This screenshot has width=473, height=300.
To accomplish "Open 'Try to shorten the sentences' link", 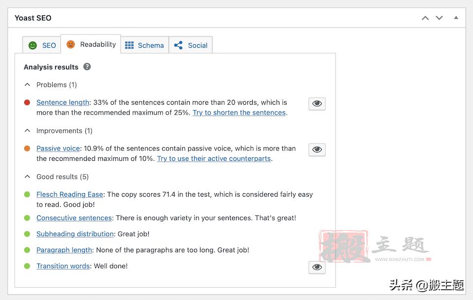I will 239,113.
